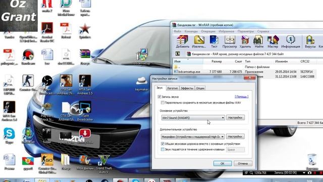The image size is (323, 182).
Task: Select the Bandicam desktop shortcut
Action: pyautogui.click(x=28, y=57)
